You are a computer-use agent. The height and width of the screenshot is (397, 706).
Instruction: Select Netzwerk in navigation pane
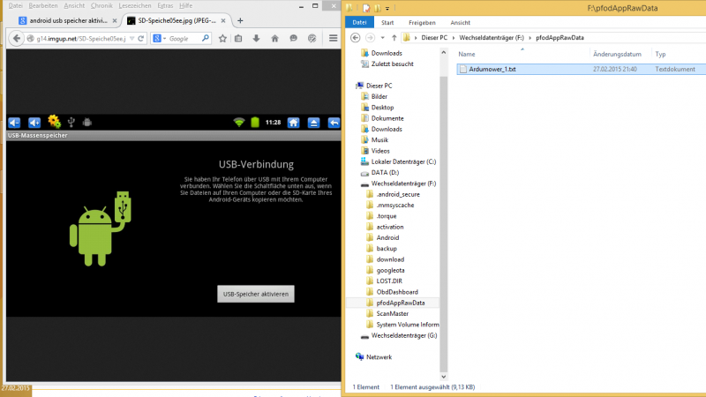379,357
